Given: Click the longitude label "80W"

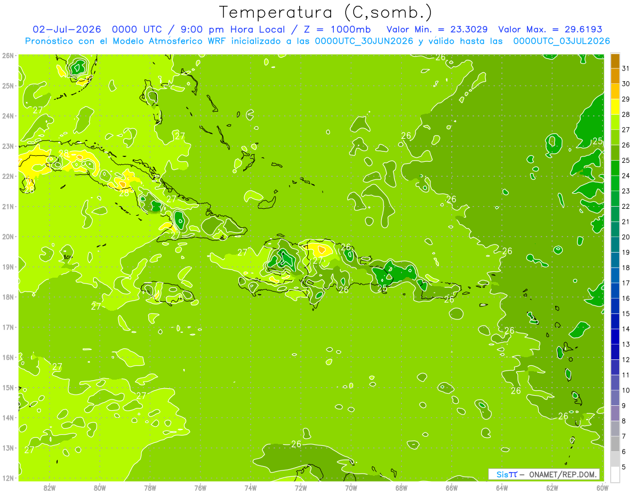Looking at the screenshot, I should pos(99,487).
